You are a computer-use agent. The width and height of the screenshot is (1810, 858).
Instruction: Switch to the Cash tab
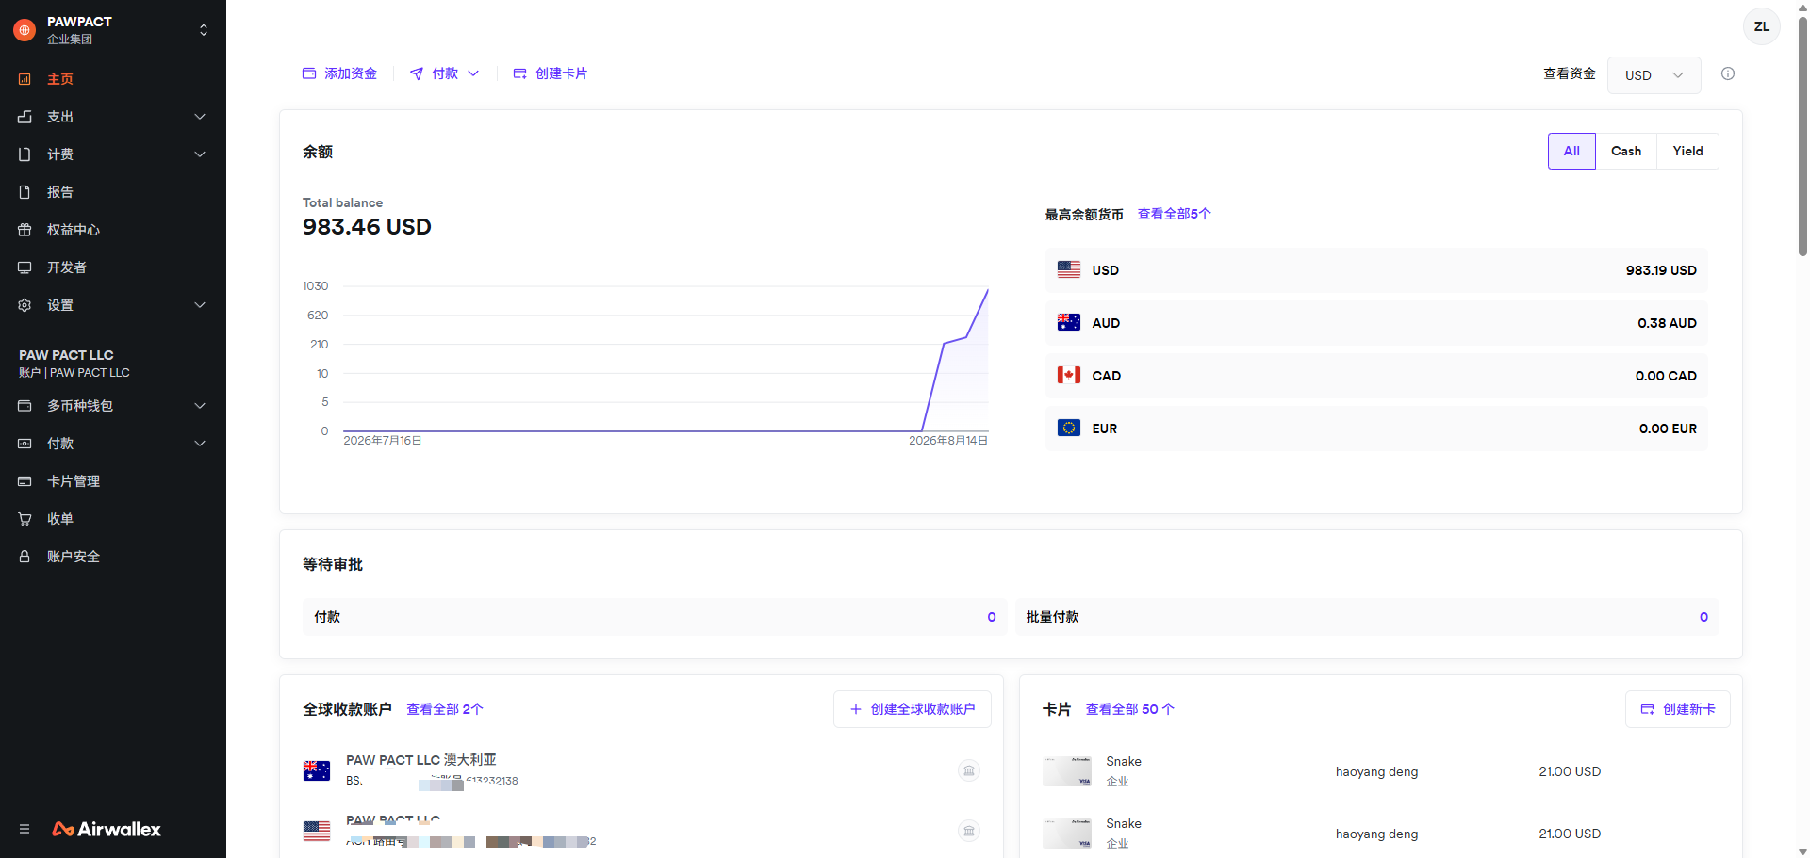pyautogui.click(x=1626, y=151)
